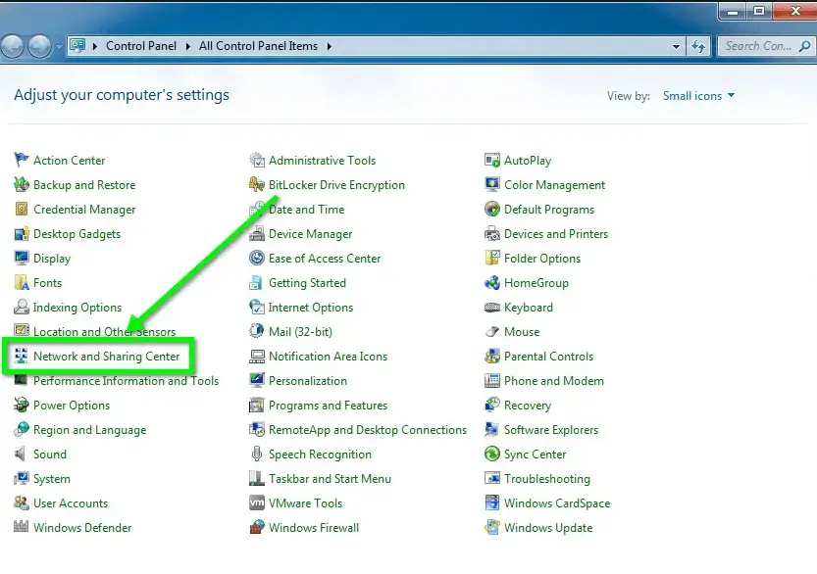Image resolution: width=817 pixels, height=574 pixels.
Task: Expand the address bar history dropdown arrow
Action: pos(676,46)
